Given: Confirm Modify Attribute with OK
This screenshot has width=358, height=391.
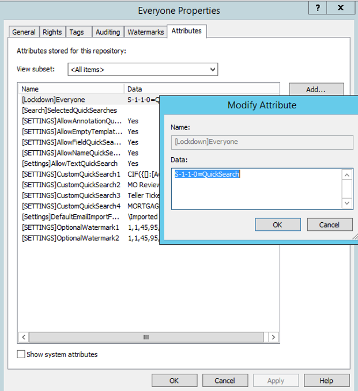Looking at the screenshot, I should click(x=277, y=225).
